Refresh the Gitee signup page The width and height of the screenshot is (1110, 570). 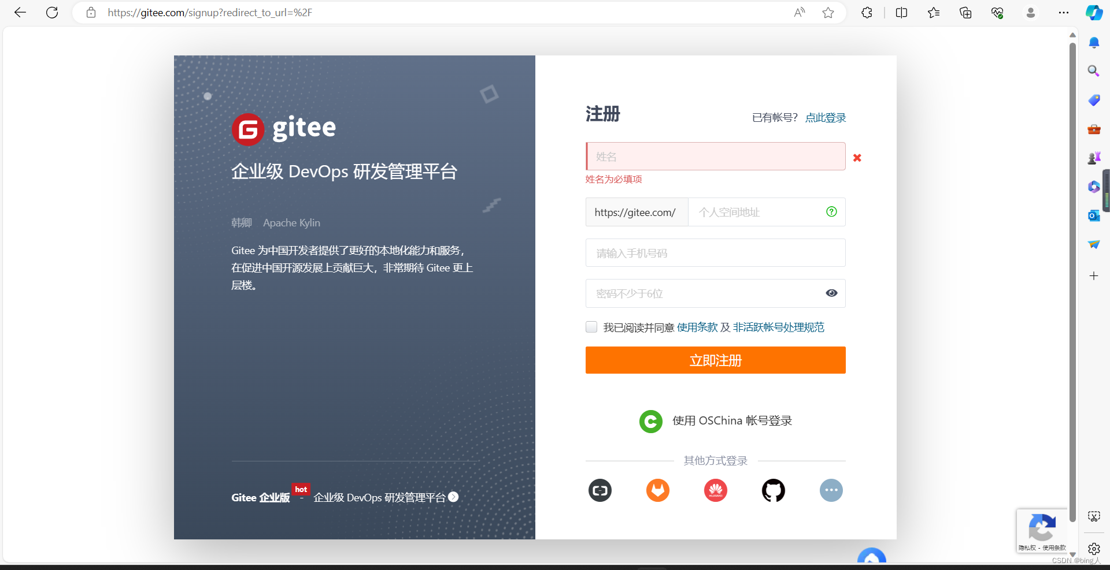(52, 12)
